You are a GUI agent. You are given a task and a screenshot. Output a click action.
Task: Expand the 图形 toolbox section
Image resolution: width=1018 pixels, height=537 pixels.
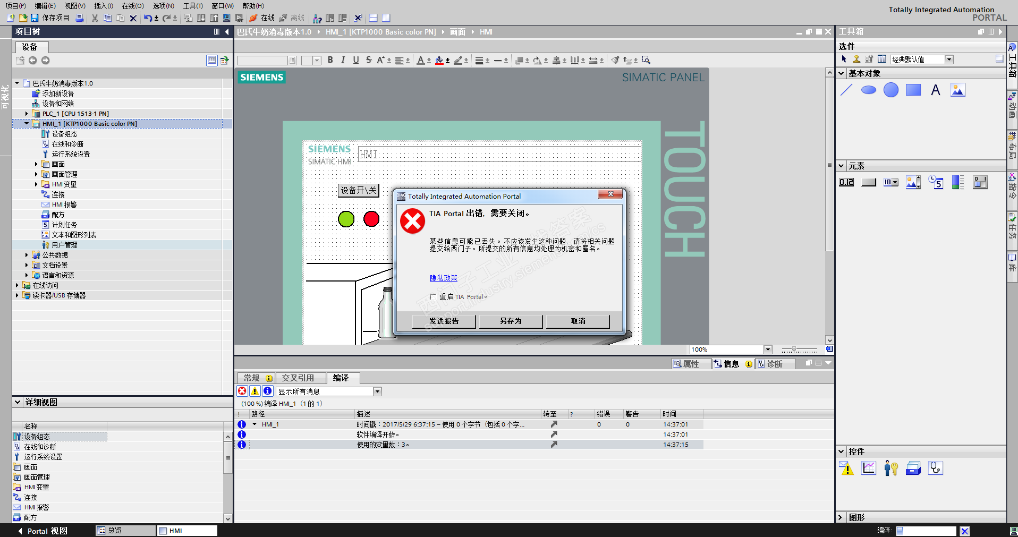click(841, 517)
